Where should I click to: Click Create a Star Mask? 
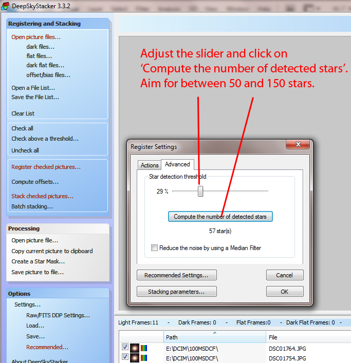[x=38, y=261]
